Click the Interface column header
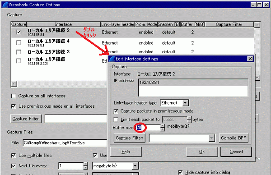 pos(63,24)
